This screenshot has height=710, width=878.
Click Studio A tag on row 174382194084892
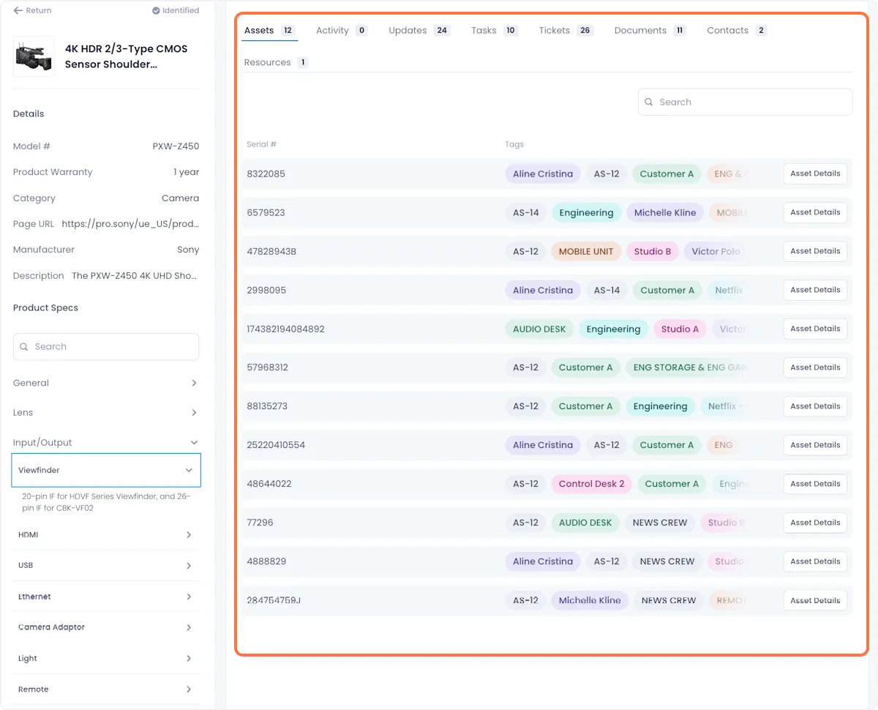tap(680, 329)
